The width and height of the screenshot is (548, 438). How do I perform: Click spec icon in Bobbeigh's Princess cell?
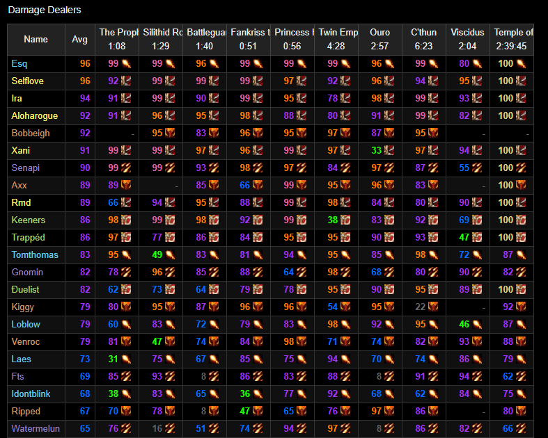302,133
